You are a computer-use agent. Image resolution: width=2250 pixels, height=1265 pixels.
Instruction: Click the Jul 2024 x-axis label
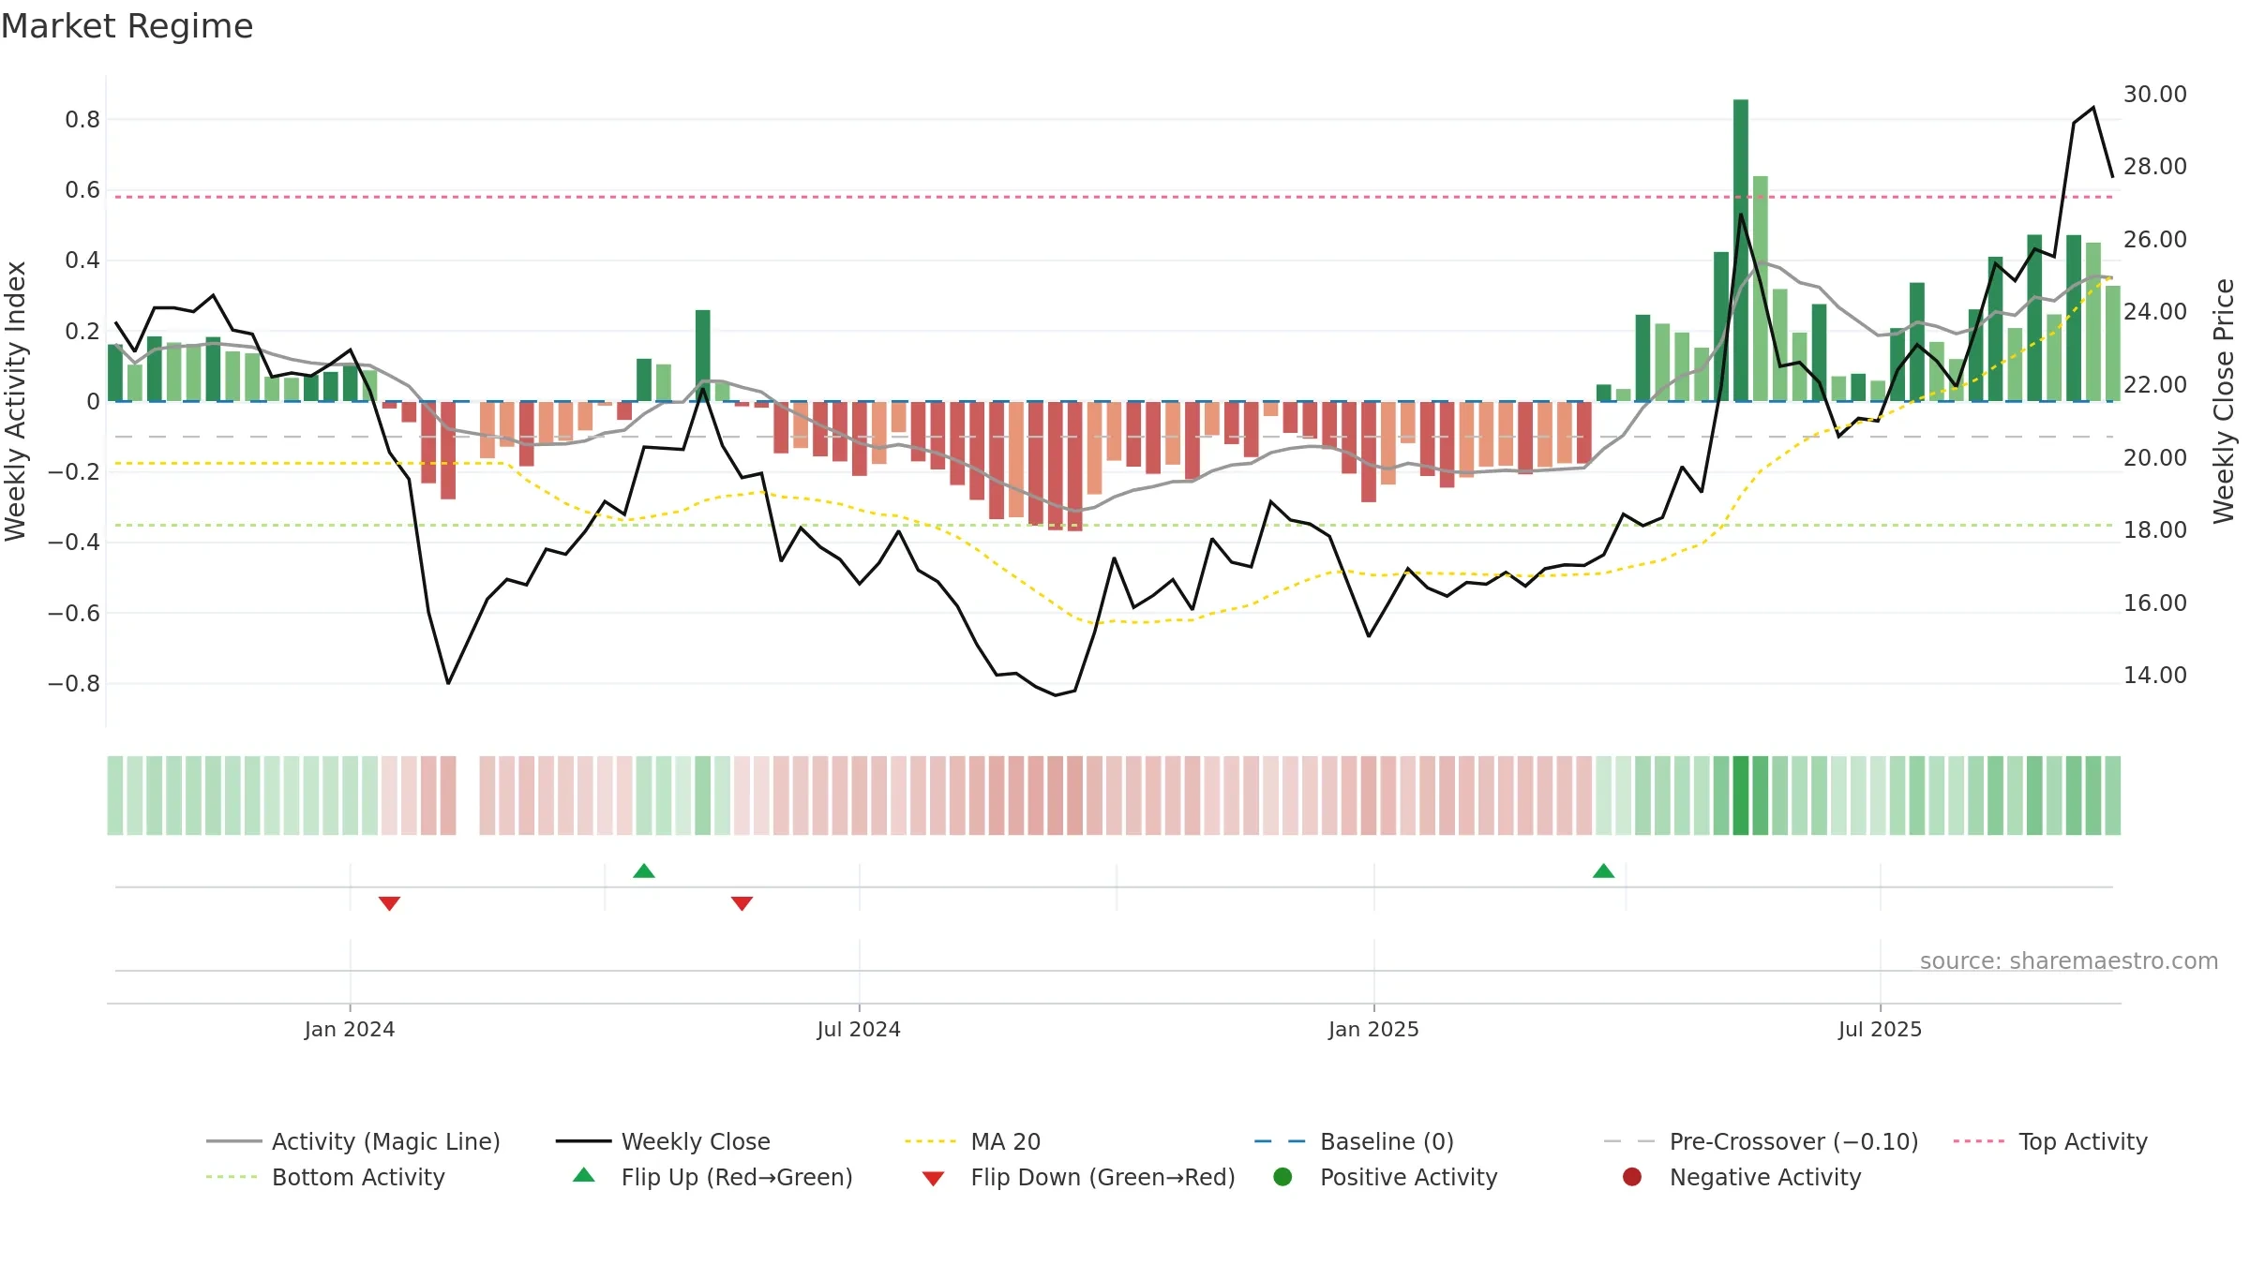(859, 1030)
